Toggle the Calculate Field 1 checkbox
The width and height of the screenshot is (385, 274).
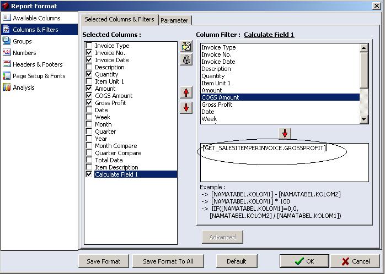tap(89, 174)
